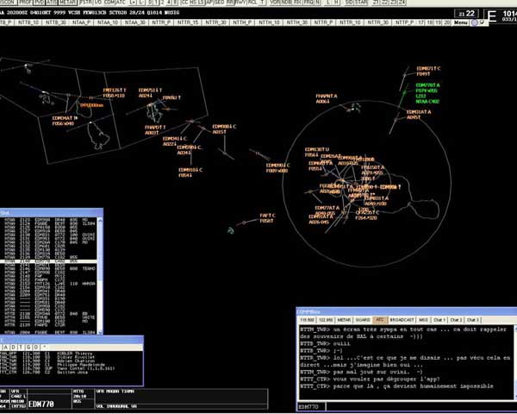Open the 122.950 frequency tab in COMMBox
The width and height of the screenshot is (517, 414).
pos(326,320)
